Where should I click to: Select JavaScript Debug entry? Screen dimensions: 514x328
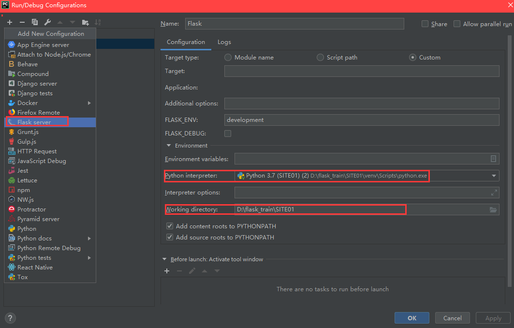pos(50,161)
